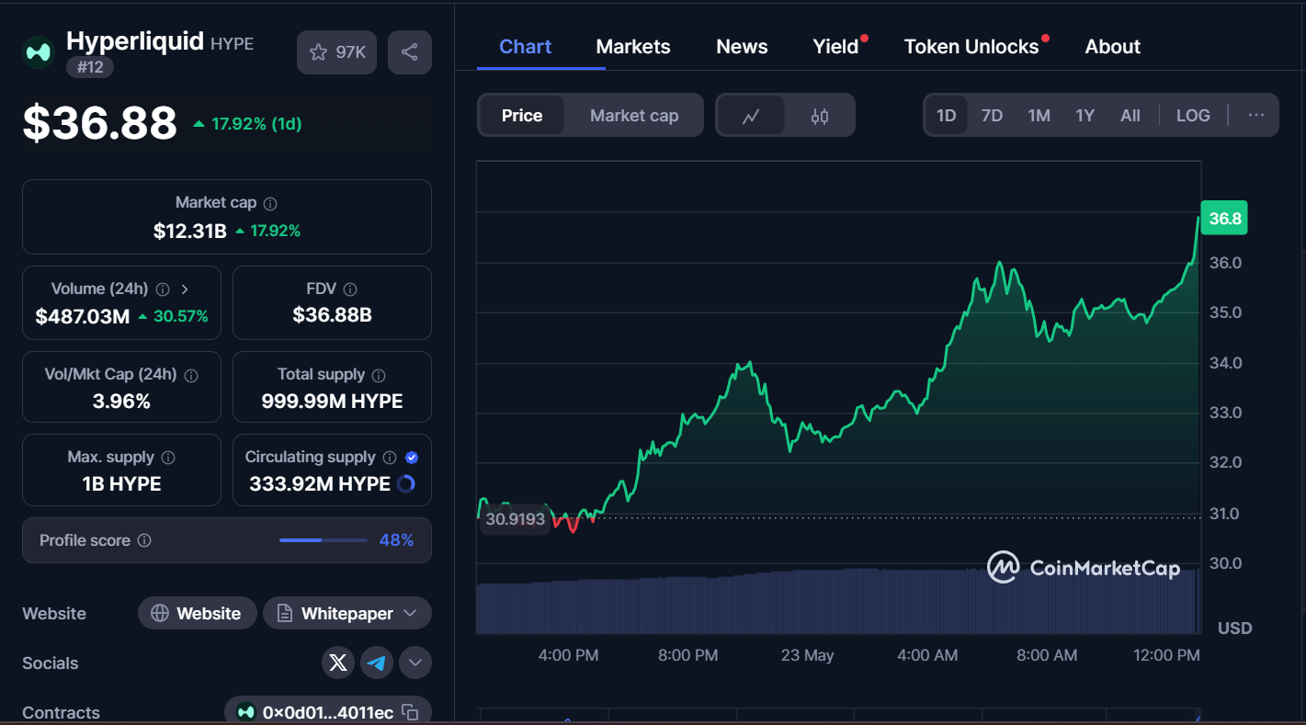Click info icon next to FDV

tap(350, 289)
